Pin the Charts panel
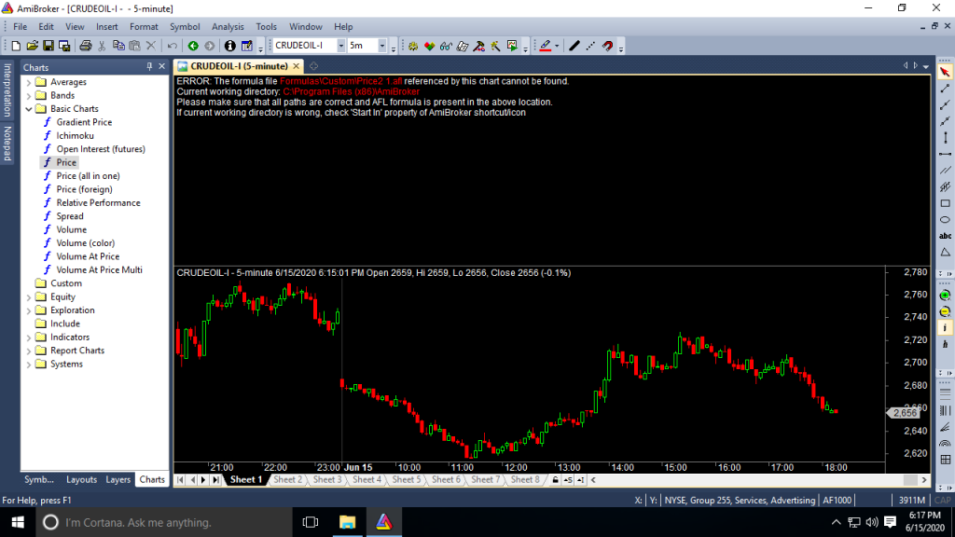The height and width of the screenshot is (537, 955). 149,67
